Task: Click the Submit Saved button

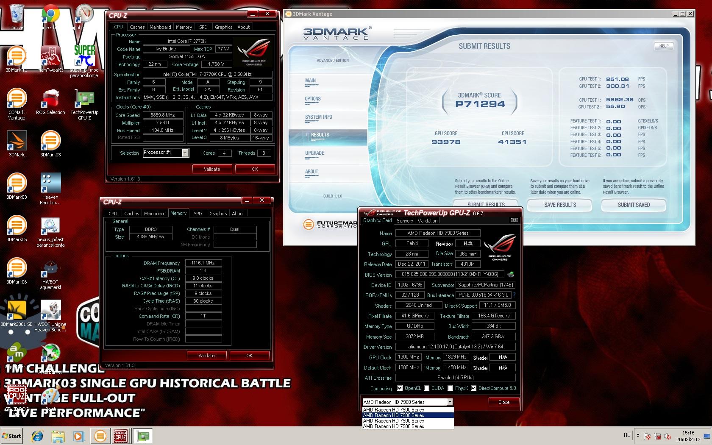Action: point(634,205)
